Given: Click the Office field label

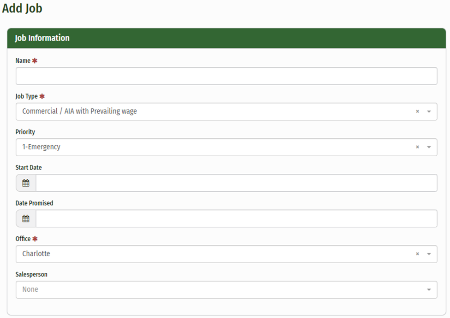Looking at the screenshot, I should pos(23,239).
